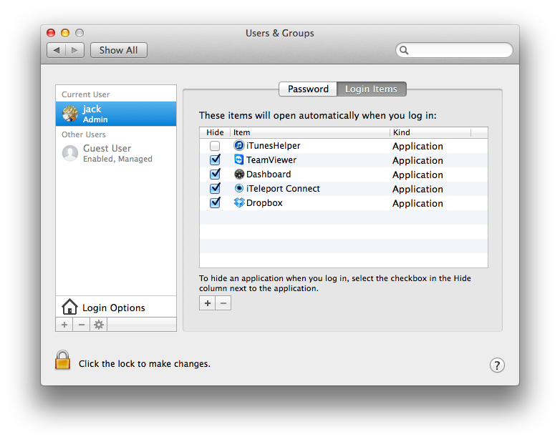Click the house icon for Login Options
The width and height of the screenshot is (560, 442).
click(x=69, y=306)
